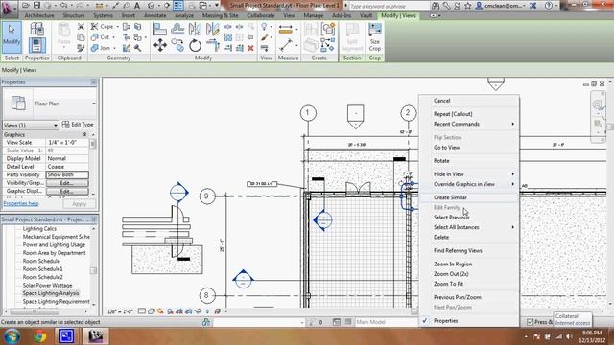Click Edit button for Visibility/Graphics
Viewport: 614px width, 345px height.
pos(67,183)
